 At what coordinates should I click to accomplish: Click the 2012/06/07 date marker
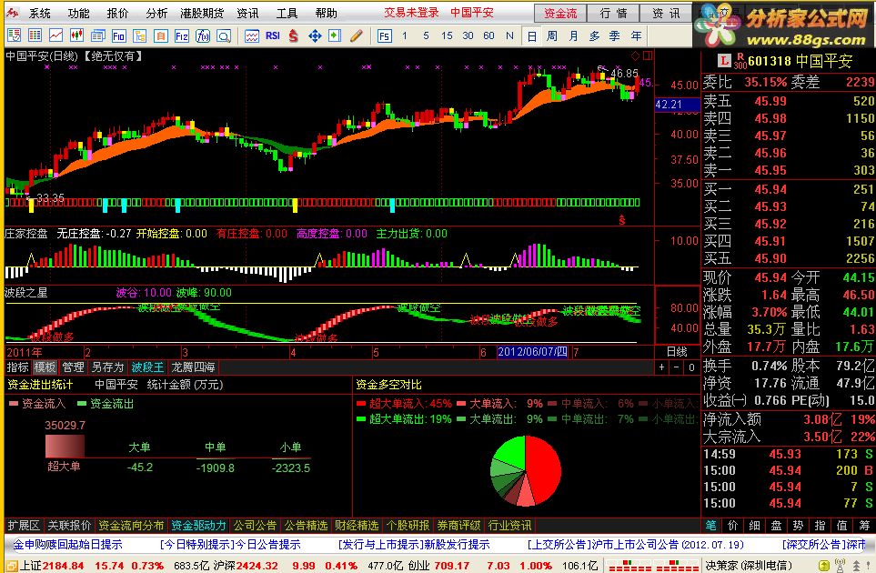click(532, 352)
